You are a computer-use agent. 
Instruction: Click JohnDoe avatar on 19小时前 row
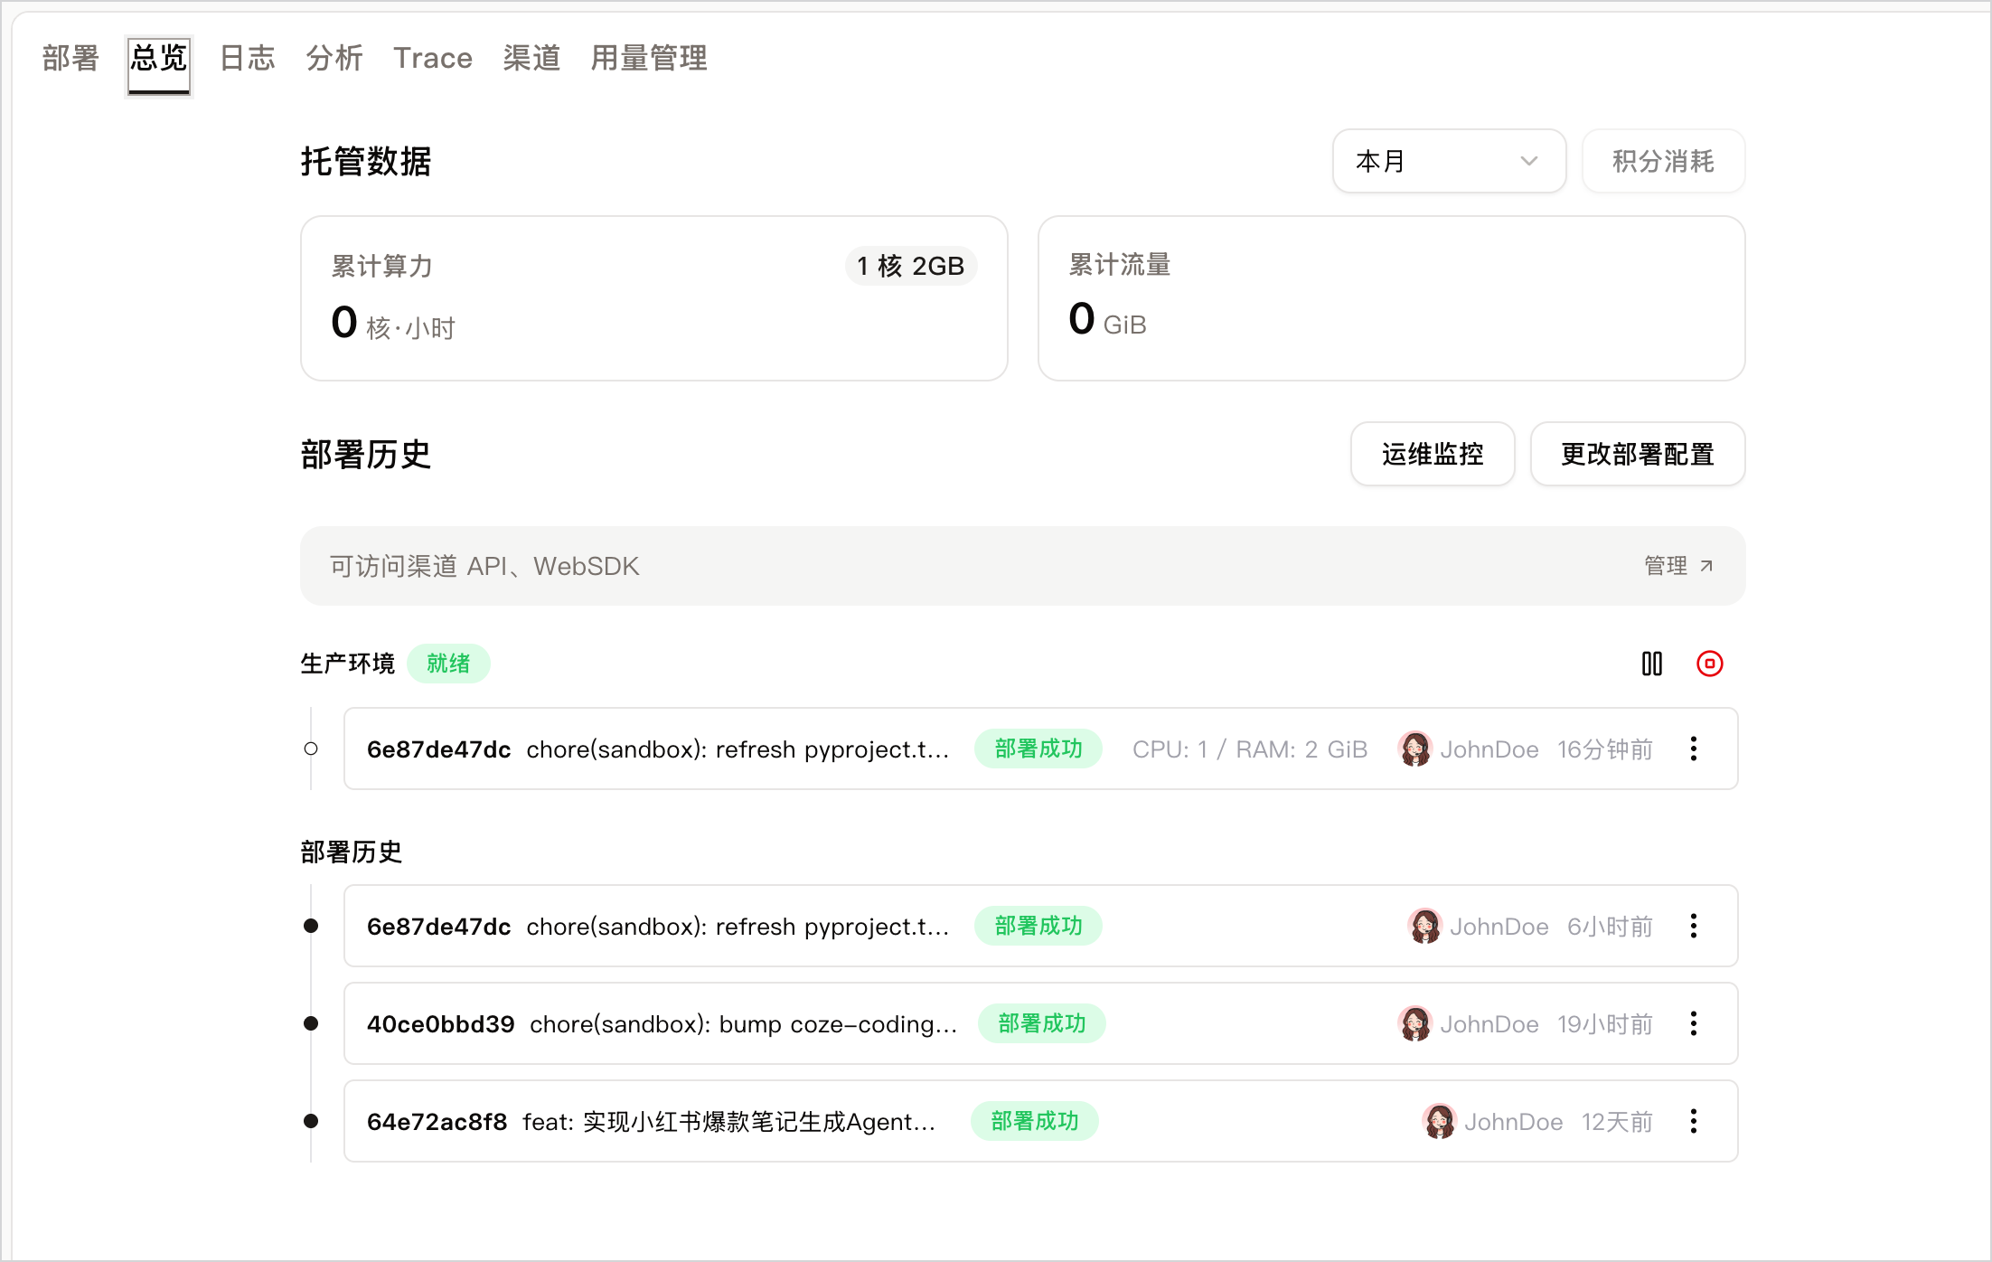(1414, 1023)
